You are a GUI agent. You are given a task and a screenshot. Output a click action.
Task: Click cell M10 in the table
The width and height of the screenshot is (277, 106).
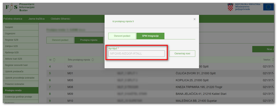70,101
